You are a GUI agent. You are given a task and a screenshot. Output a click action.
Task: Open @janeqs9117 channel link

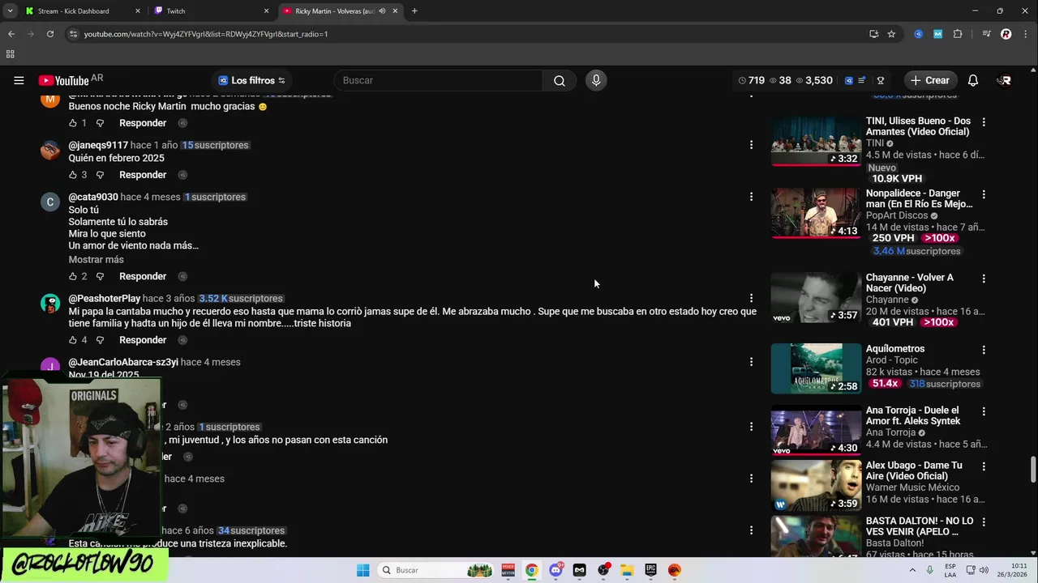pos(98,145)
